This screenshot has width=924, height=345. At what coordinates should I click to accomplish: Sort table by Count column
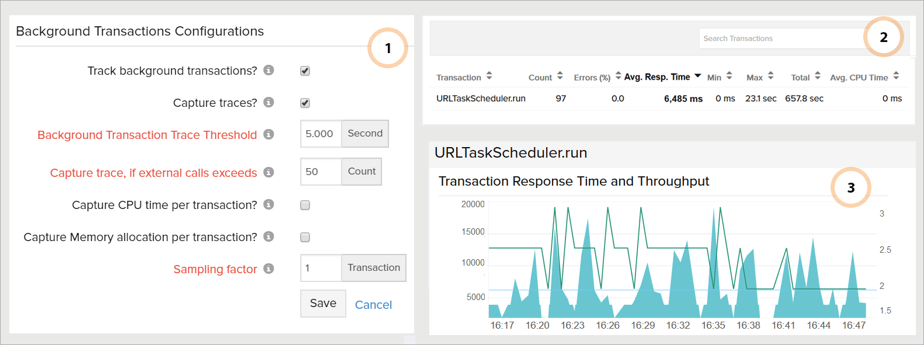click(x=560, y=76)
